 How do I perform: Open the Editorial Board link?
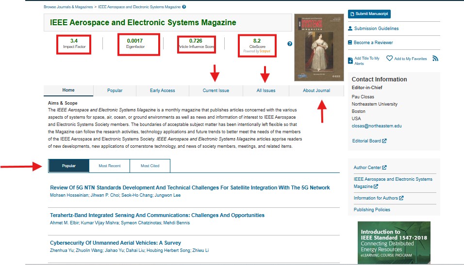click(366, 141)
